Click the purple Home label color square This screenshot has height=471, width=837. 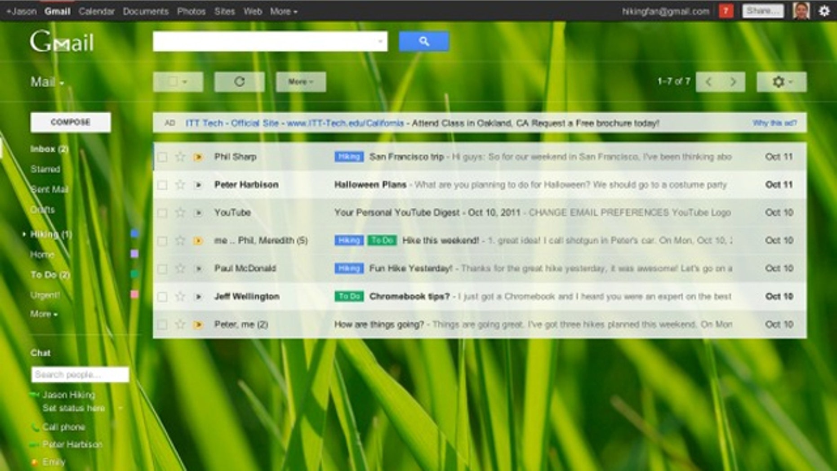(134, 254)
